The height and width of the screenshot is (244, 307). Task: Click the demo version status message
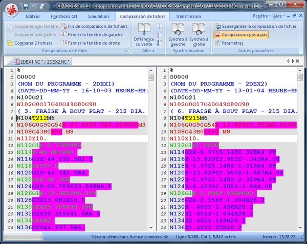[130, 237]
